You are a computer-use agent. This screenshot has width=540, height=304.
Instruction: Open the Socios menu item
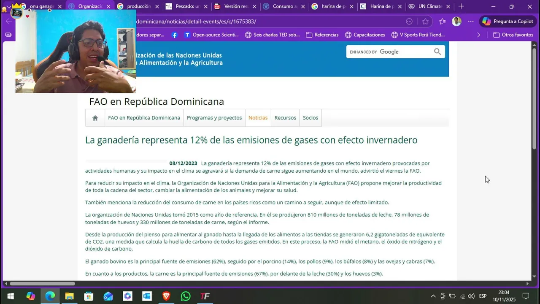click(x=310, y=118)
